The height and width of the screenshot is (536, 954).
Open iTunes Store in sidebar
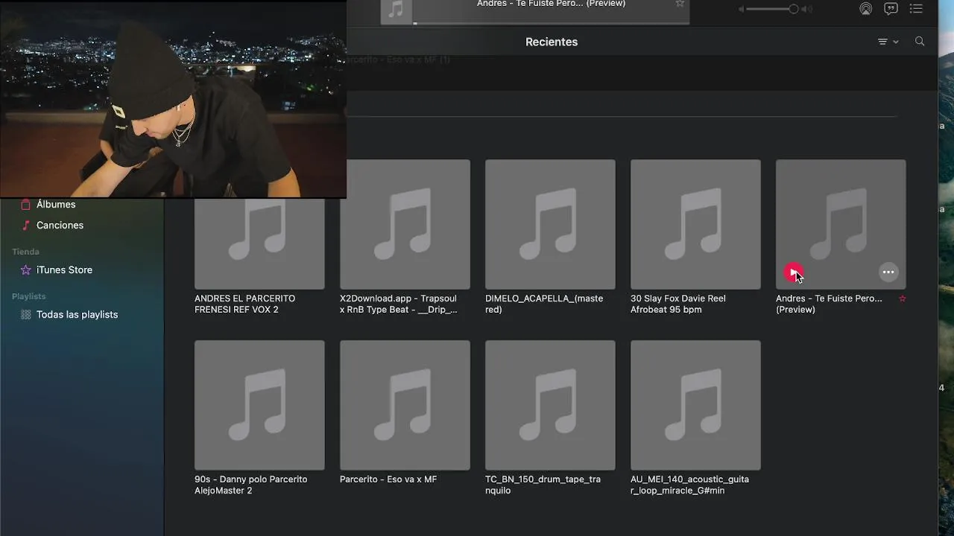64,269
